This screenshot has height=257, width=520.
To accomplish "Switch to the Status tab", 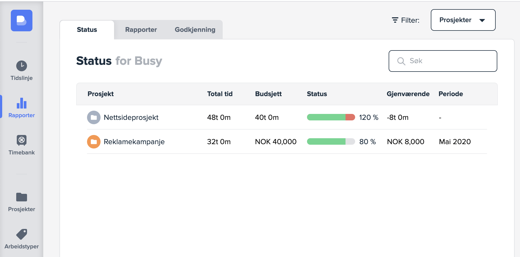I will [87, 30].
